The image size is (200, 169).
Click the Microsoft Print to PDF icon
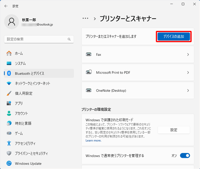pos(89,72)
